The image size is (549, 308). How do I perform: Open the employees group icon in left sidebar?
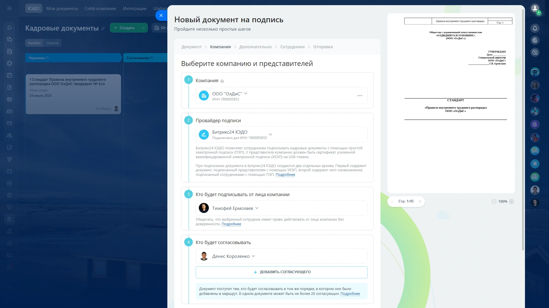[9, 135]
